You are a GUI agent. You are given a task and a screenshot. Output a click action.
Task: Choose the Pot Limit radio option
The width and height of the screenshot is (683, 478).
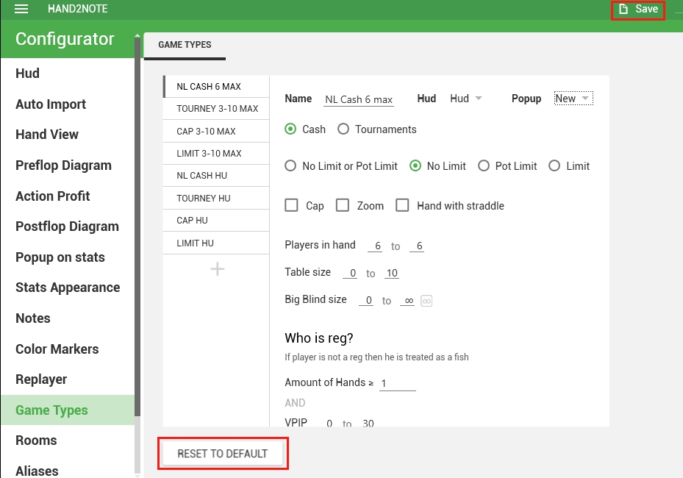(484, 166)
